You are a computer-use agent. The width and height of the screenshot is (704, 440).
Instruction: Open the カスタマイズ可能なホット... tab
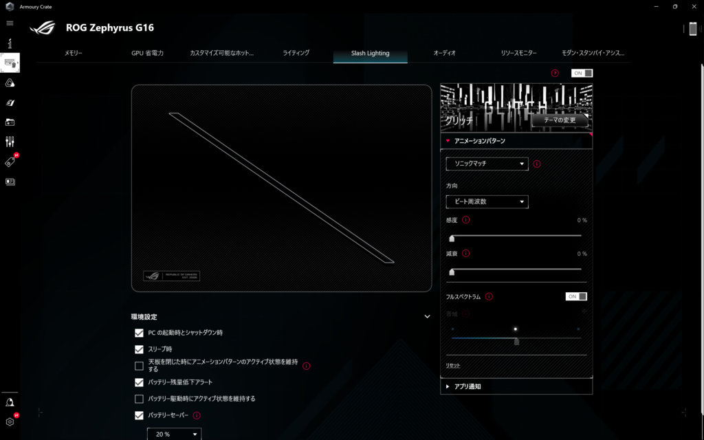tap(221, 53)
